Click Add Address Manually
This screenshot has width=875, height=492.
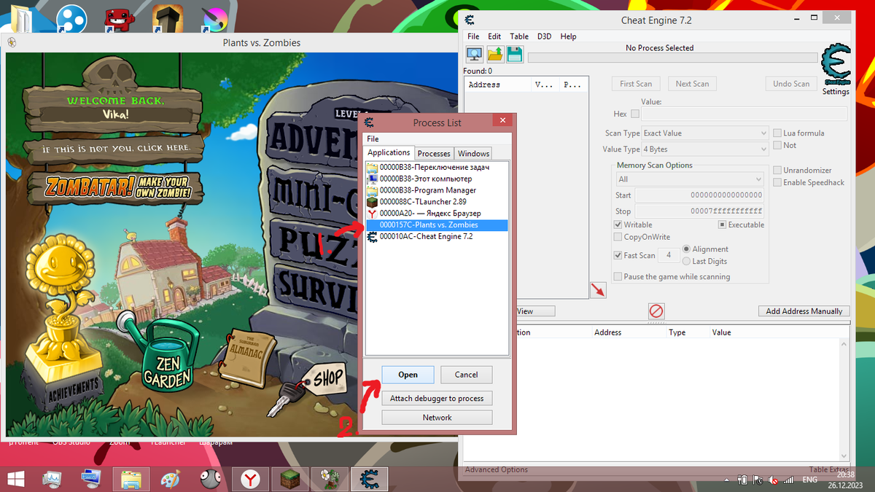[x=804, y=311]
